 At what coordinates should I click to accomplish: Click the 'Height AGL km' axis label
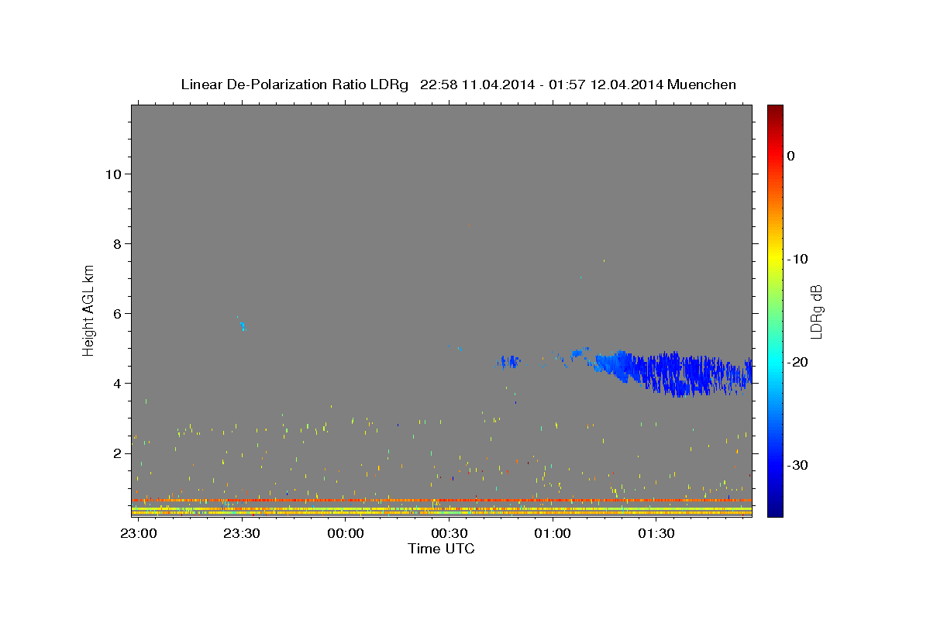tap(89, 309)
